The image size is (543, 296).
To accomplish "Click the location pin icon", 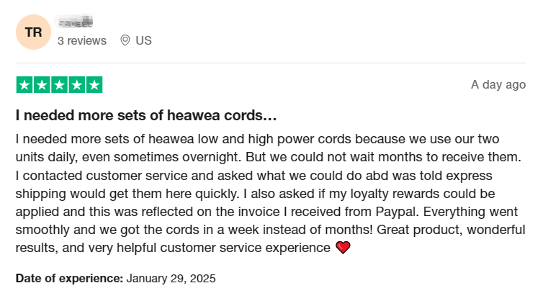I will tap(125, 40).
